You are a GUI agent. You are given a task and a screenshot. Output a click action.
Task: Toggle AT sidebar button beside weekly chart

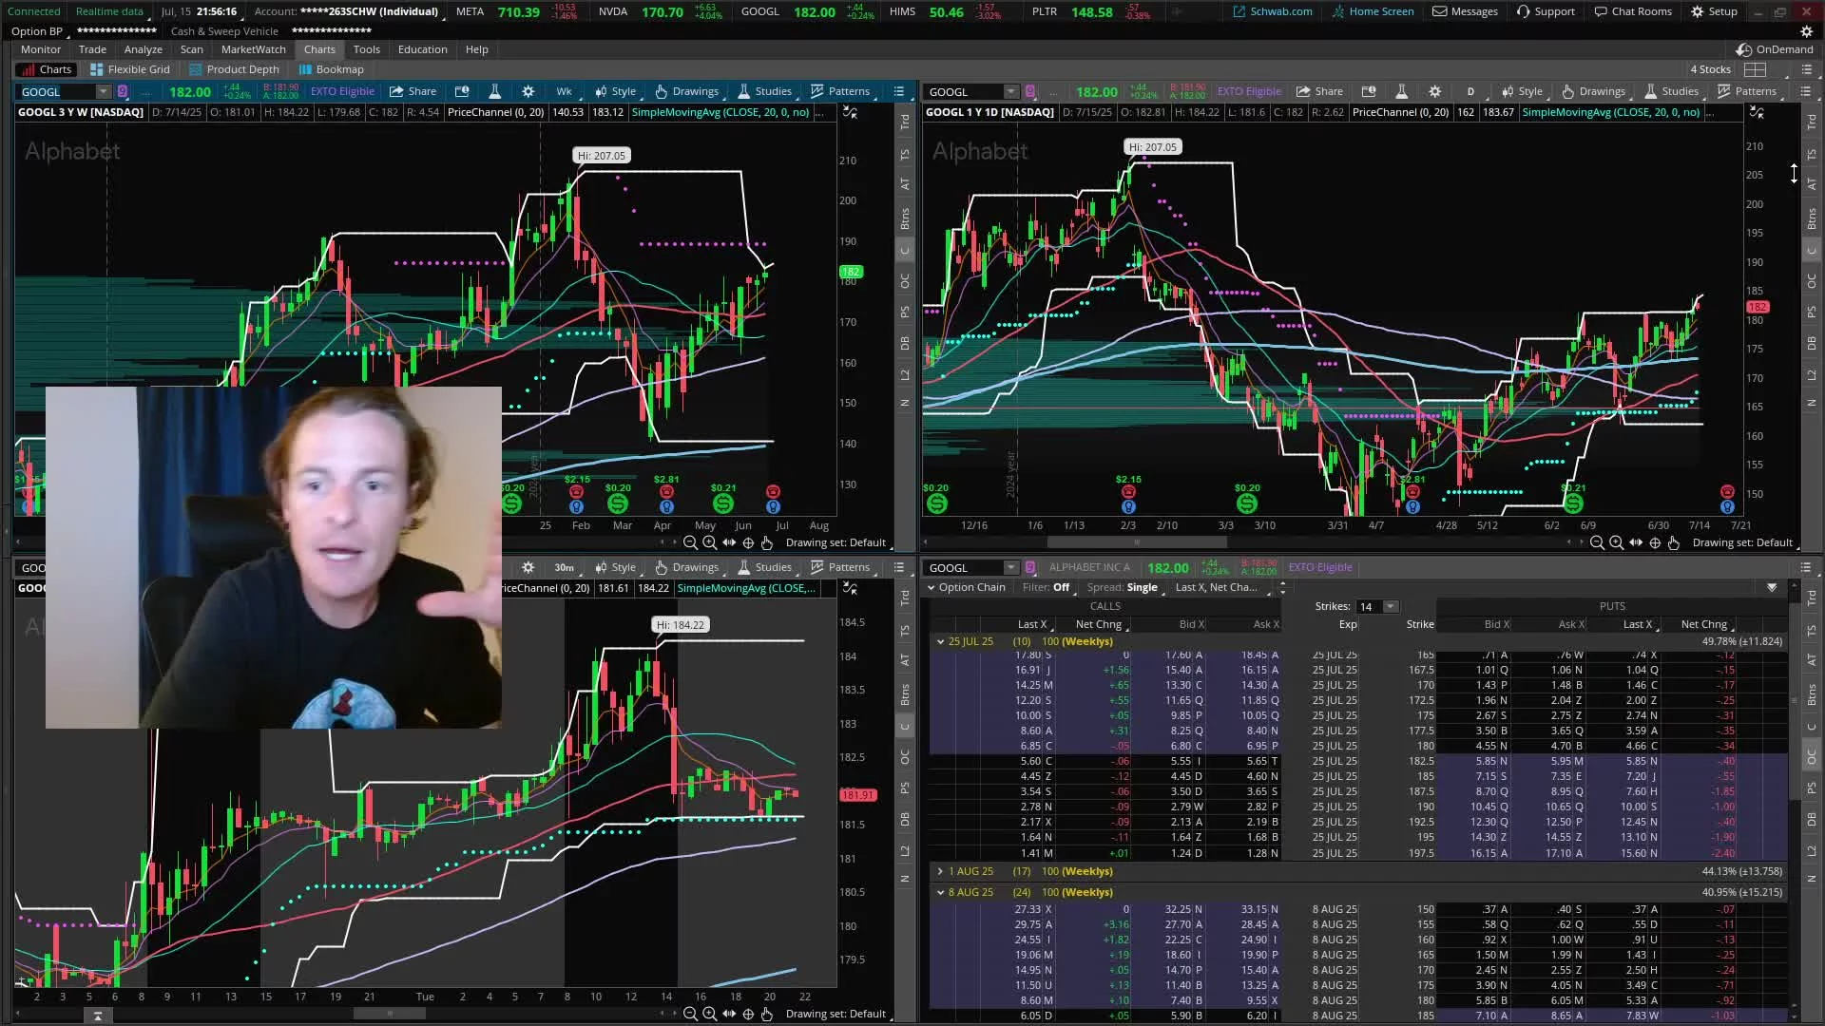tap(905, 183)
